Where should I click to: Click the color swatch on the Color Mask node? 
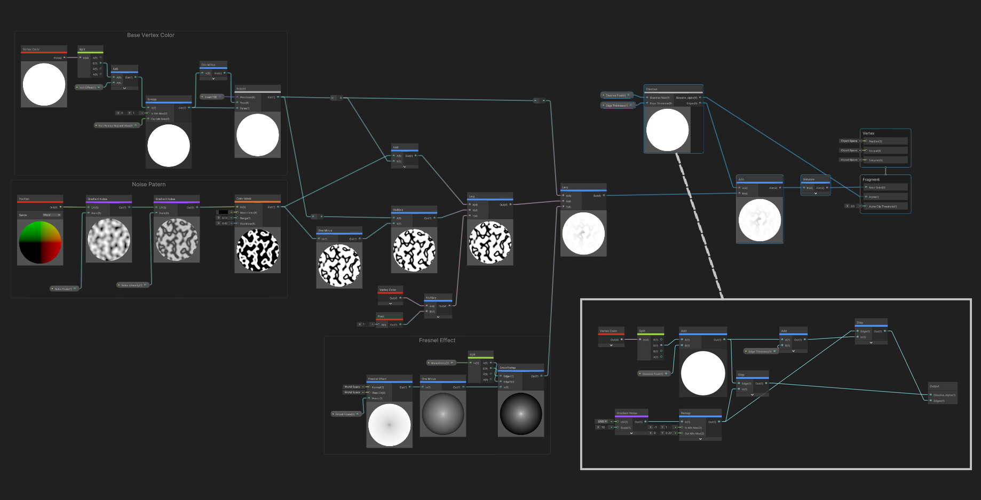[223, 212]
